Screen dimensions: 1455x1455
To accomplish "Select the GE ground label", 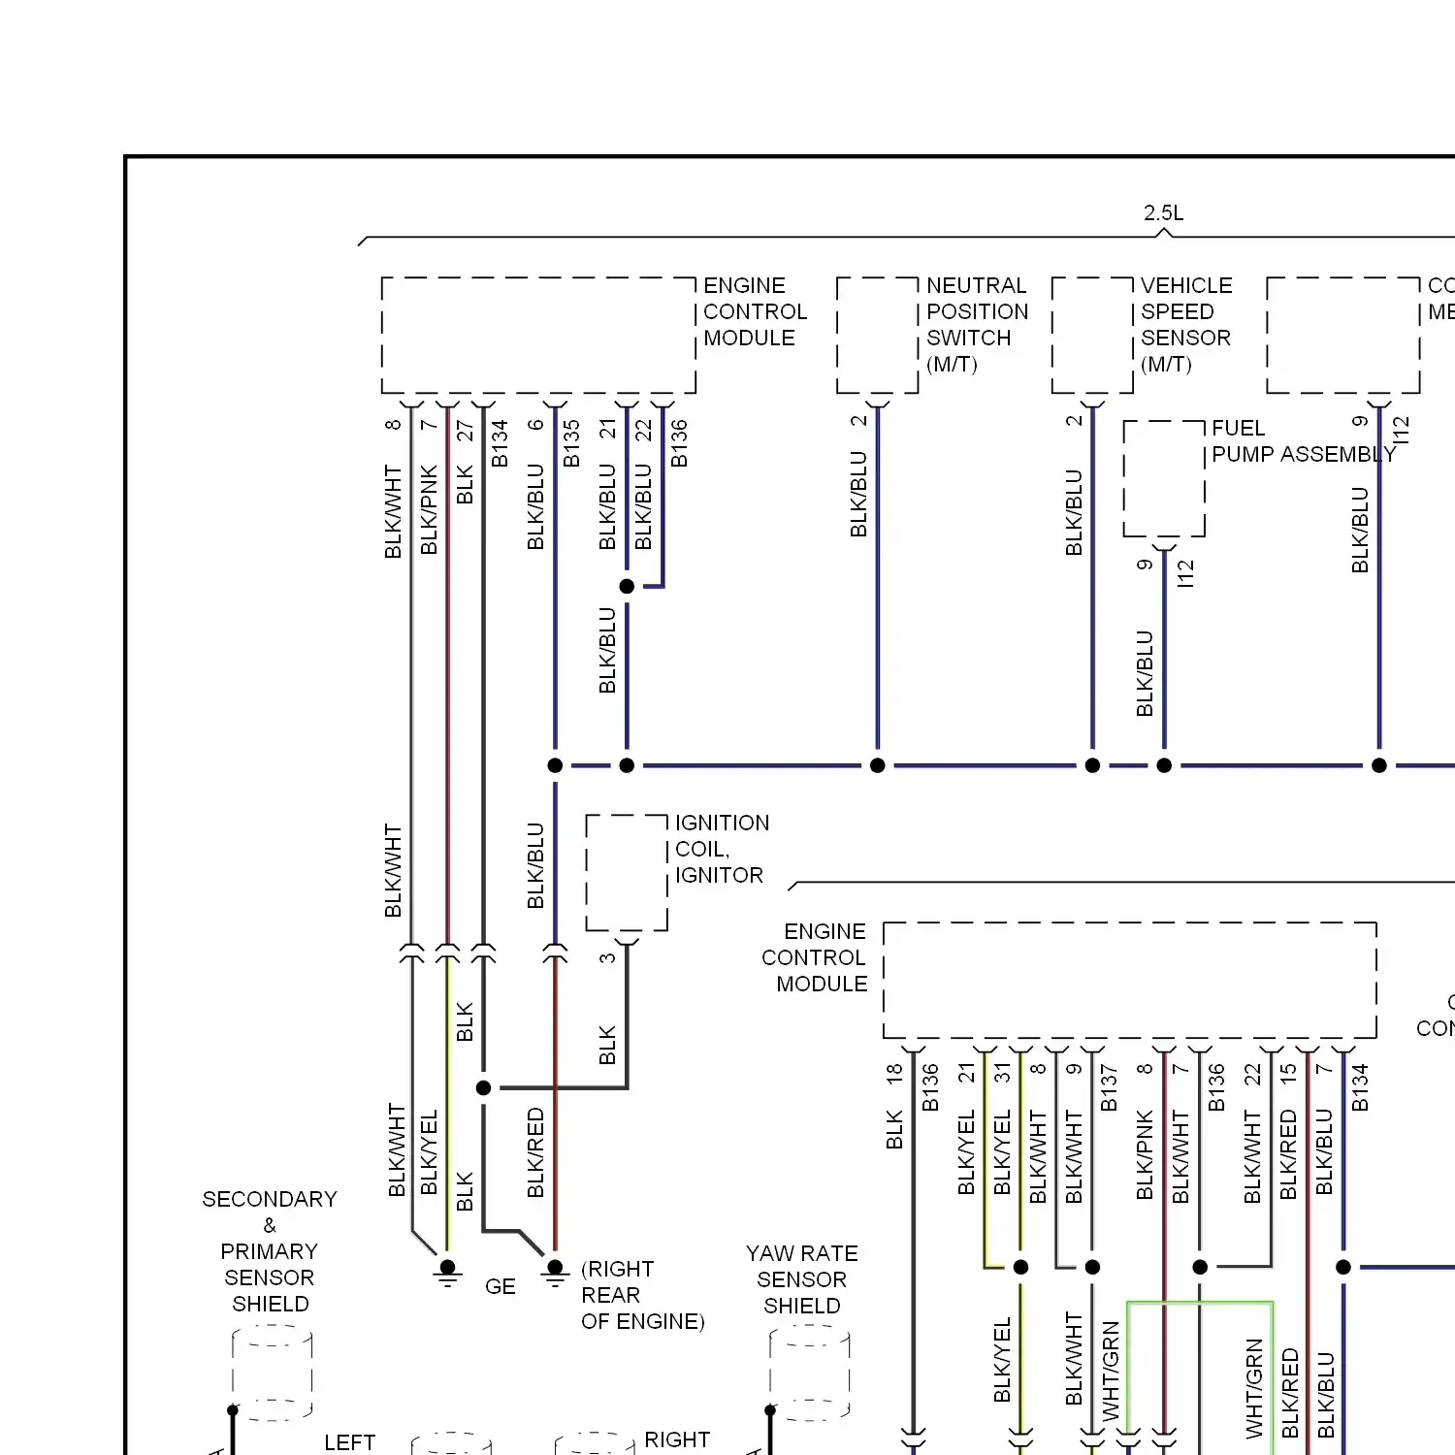I will pyautogui.click(x=501, y=1286).
